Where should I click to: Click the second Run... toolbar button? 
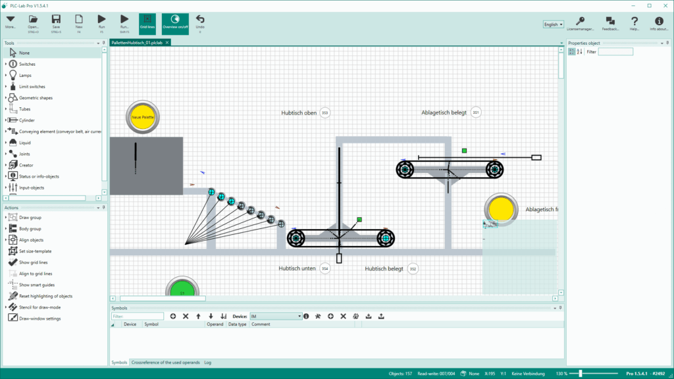tap(124, 22)
